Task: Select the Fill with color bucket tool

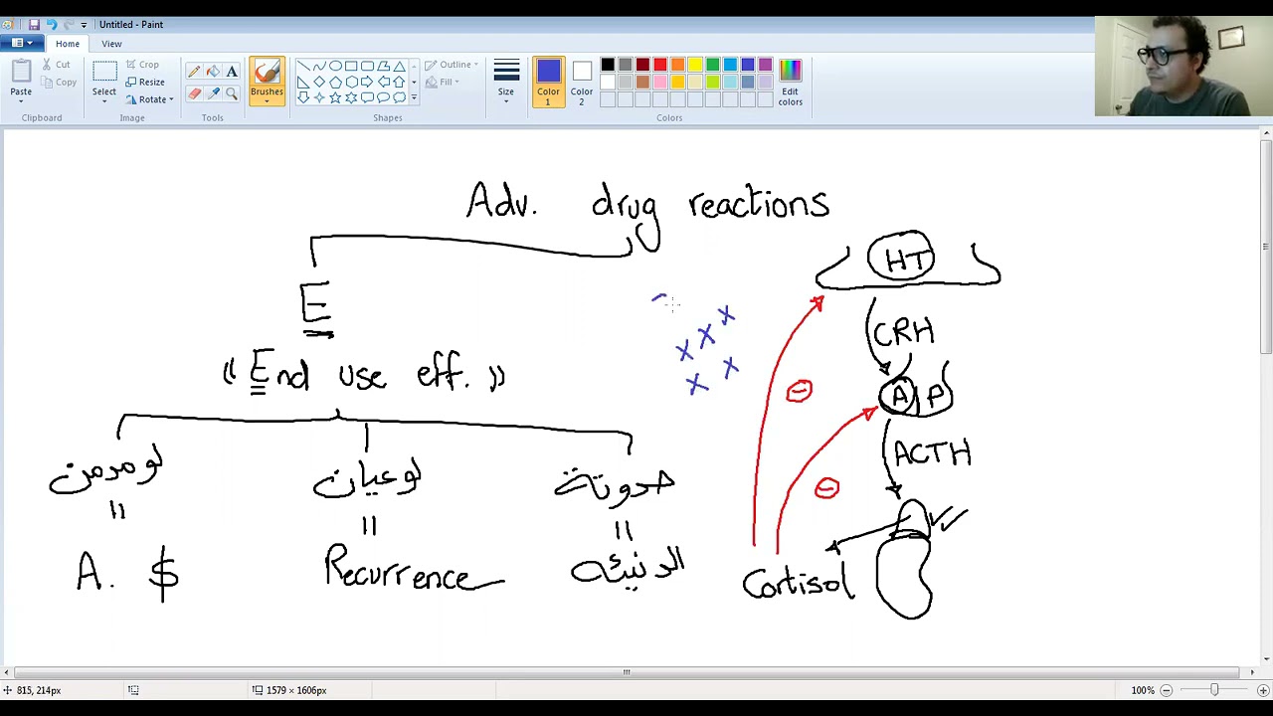Action: (213, 72)
